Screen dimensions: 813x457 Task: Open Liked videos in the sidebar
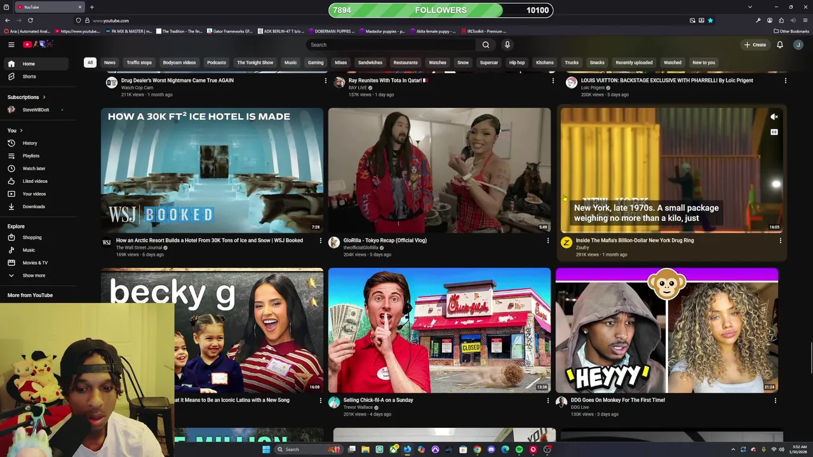(36, 181)
